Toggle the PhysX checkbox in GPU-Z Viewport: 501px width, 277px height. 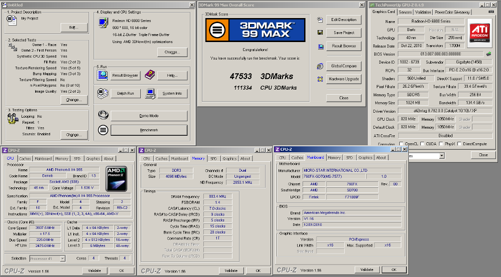click(441, 144)
